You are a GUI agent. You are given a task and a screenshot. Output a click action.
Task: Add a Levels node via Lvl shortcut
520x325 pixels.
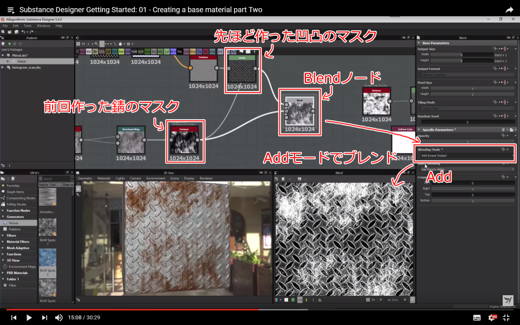167,52
